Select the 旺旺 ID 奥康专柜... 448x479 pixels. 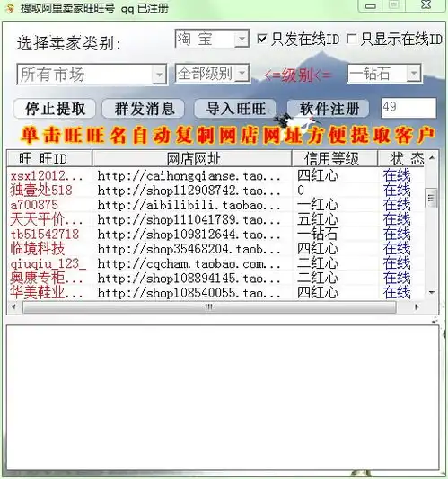pos(47,278)
